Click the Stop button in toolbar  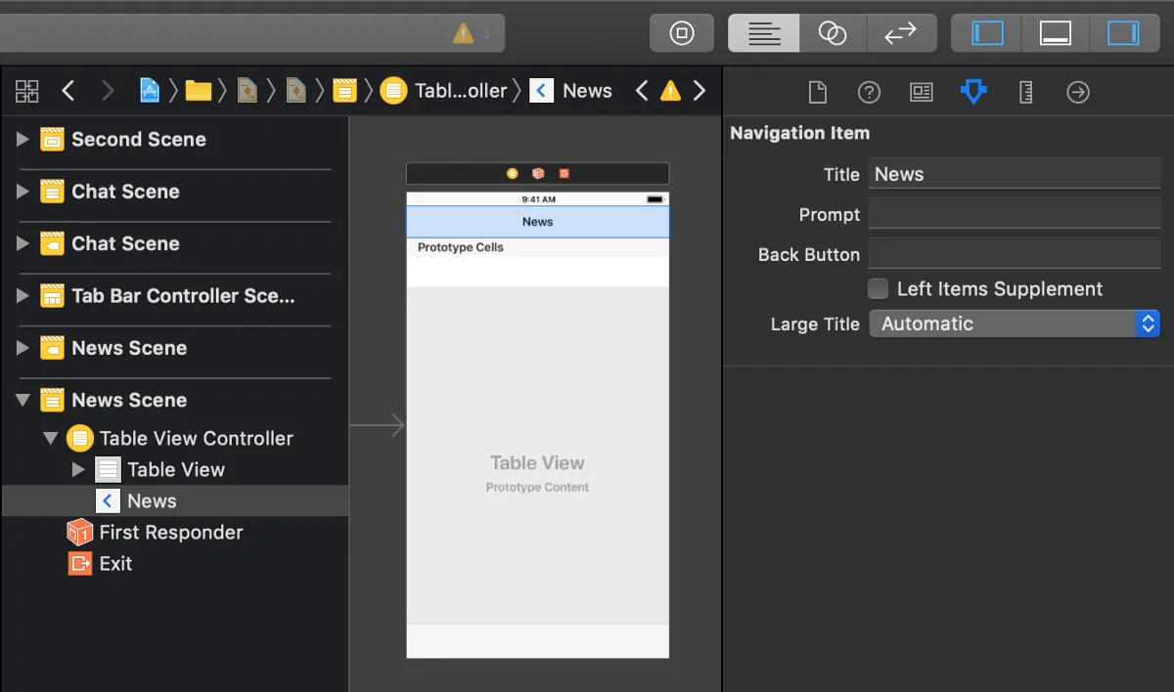[x=681, y=33]
